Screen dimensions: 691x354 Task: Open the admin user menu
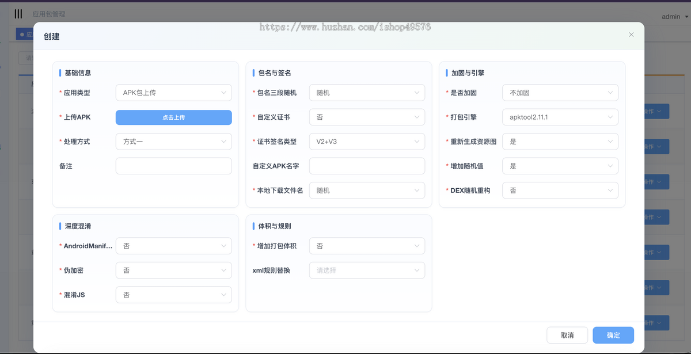tap(675, 17)
